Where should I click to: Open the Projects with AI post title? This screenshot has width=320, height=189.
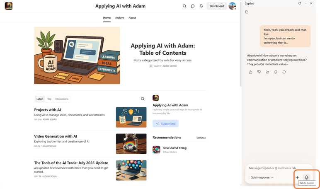click(48, 110)
